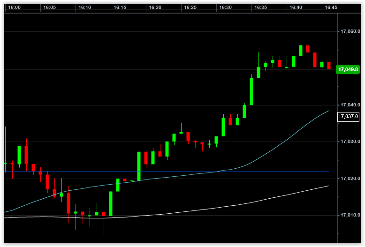Click the 16:25 time axis label
The width and height of the screenshot is (365, 247).
tap(190, 7)
